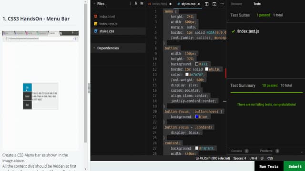Create a new folder via Files header icon
This screenshot has width=305, height=171.
pyautogui.click(x=142, y=3)
